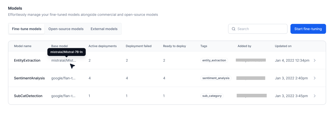Open the EntityExtraction model name
The image size is (335, 137).
click(x=27, y=60)
